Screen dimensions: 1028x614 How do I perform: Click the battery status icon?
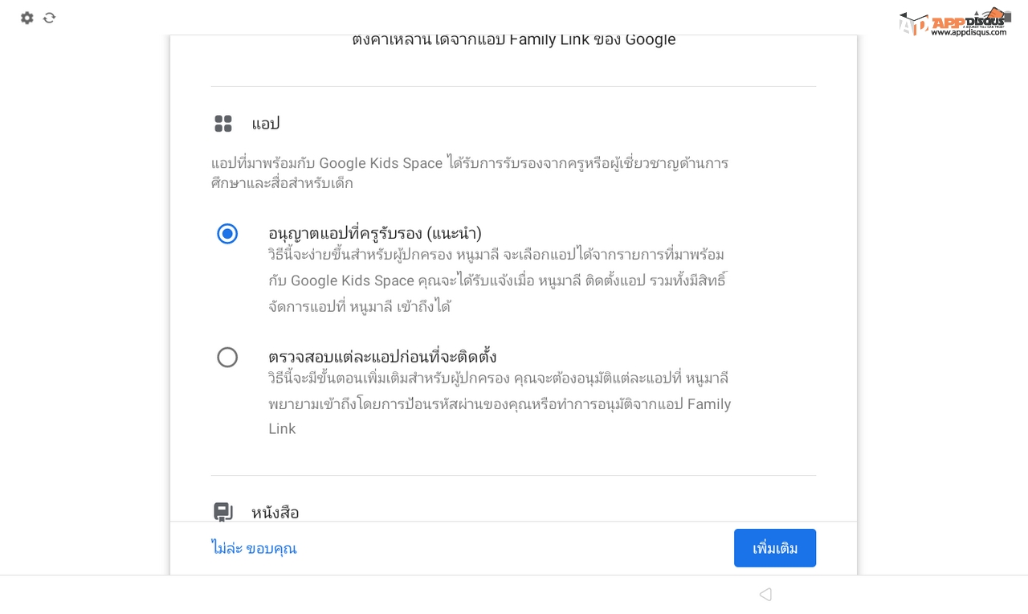click(x=1007, y=17)
